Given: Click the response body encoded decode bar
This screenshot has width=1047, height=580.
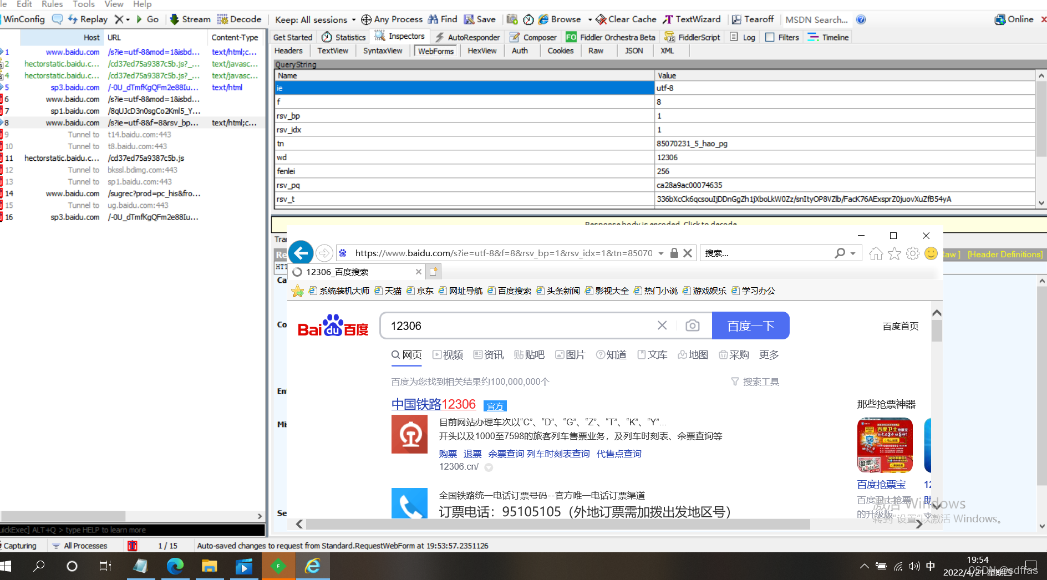Looking at the screenshot, I should (660, 224).
